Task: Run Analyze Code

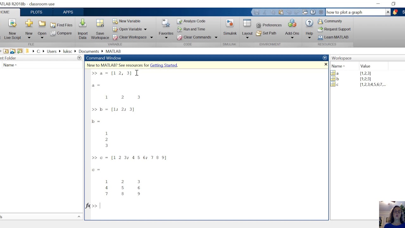Action: click(x=191, y=21)
